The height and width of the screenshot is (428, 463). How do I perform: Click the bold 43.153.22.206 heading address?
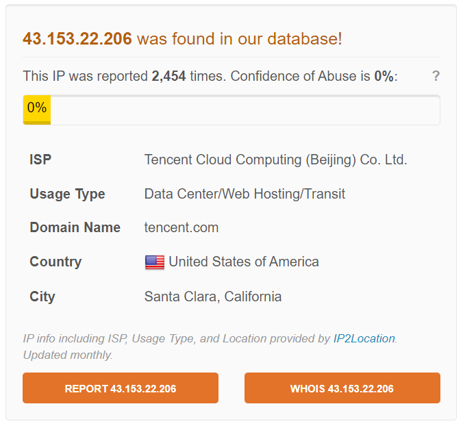point(77,39)
